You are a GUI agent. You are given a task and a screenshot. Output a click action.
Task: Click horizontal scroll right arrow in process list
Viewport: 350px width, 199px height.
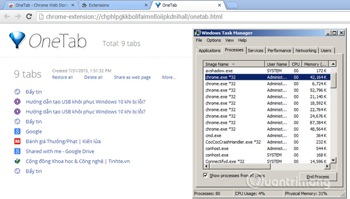point(327,166)
